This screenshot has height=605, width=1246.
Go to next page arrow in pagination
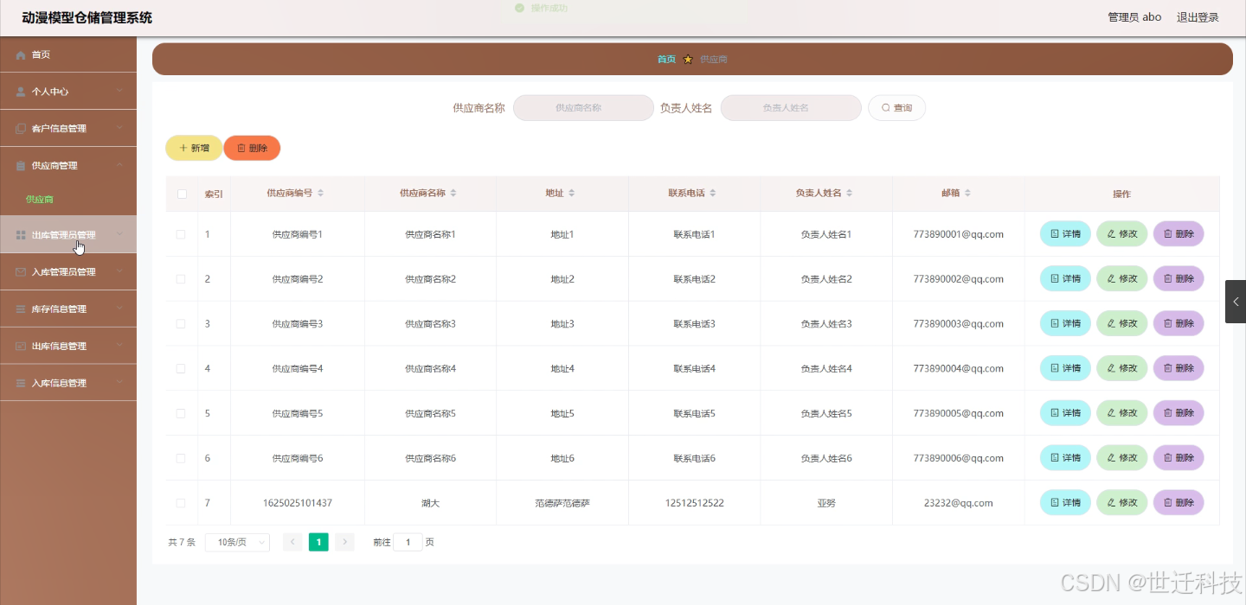point(344,542)
